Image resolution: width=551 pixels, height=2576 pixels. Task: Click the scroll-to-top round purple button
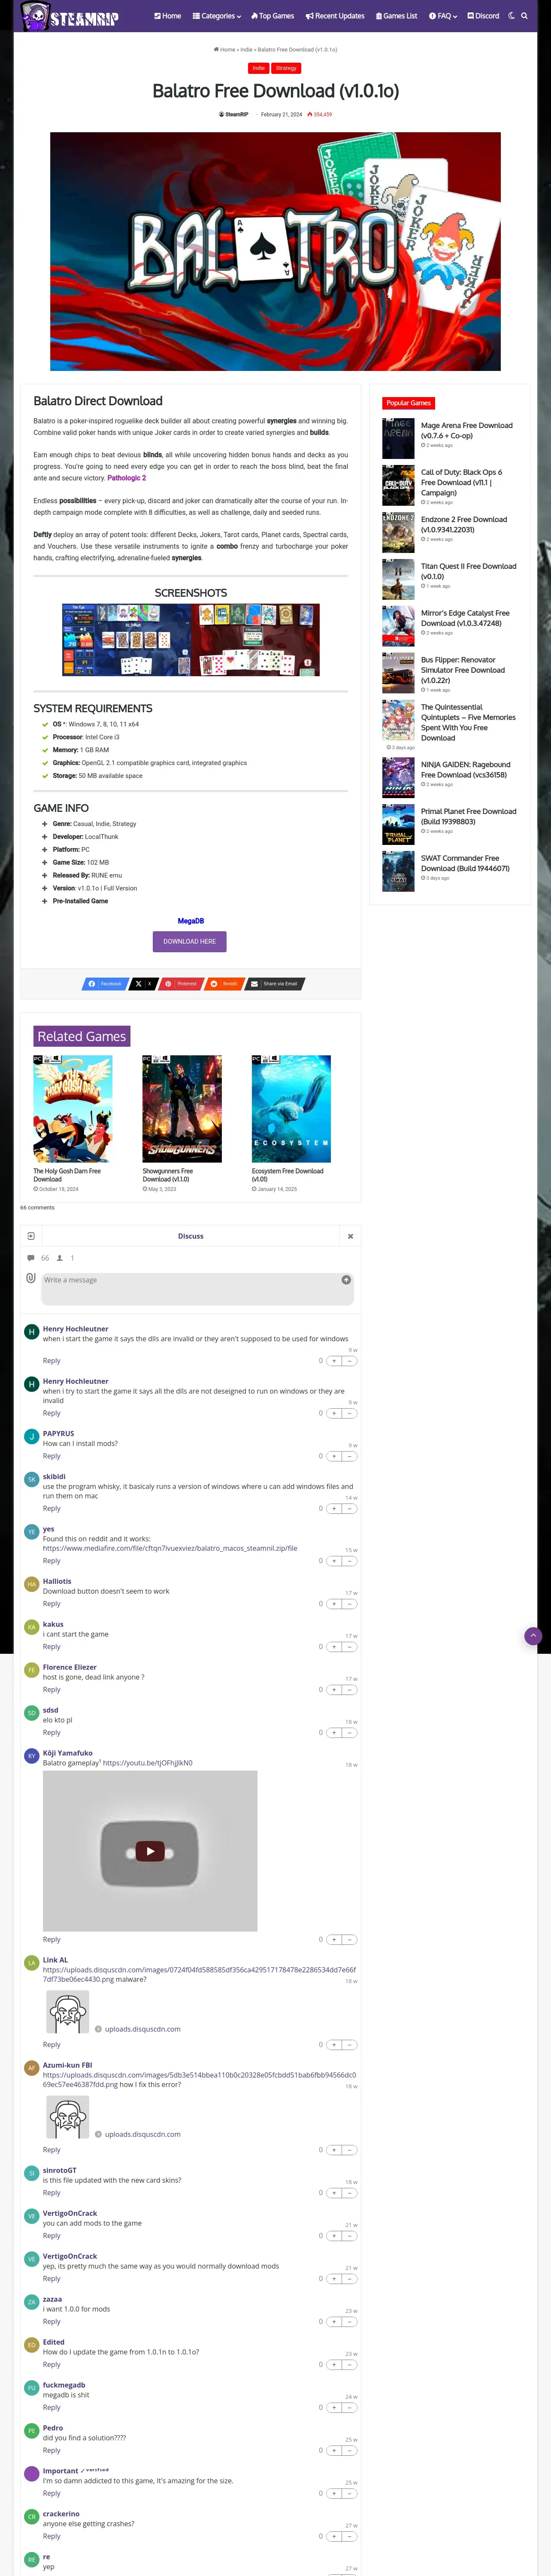pyautogui.click(x=533, y=1636)
